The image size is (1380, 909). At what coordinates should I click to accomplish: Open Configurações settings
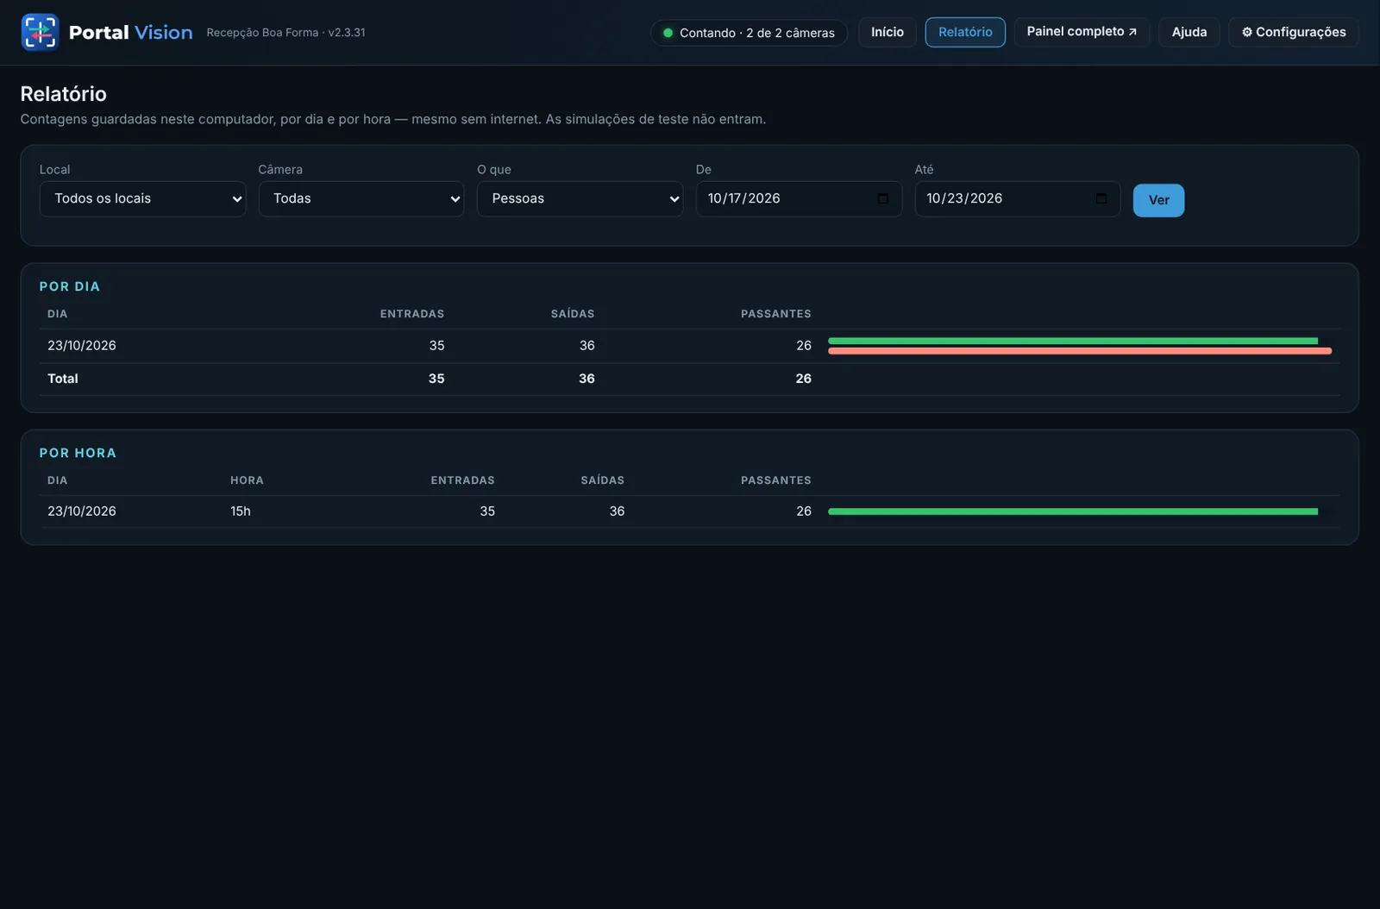tap(1293, 32)
